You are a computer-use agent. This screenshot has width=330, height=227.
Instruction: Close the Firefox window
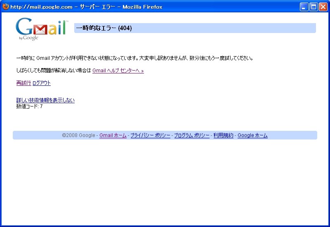[323, 7]
